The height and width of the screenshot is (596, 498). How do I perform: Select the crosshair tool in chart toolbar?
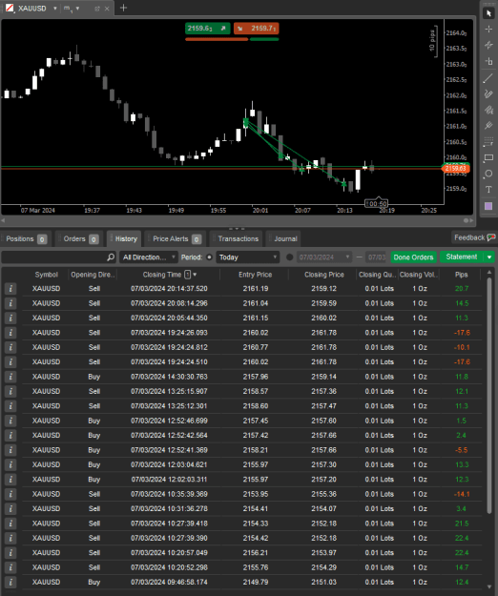(x=488, y=30)
